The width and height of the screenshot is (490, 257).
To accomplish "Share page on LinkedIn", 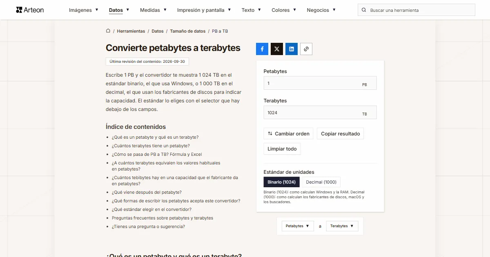I will click(292, 49).
